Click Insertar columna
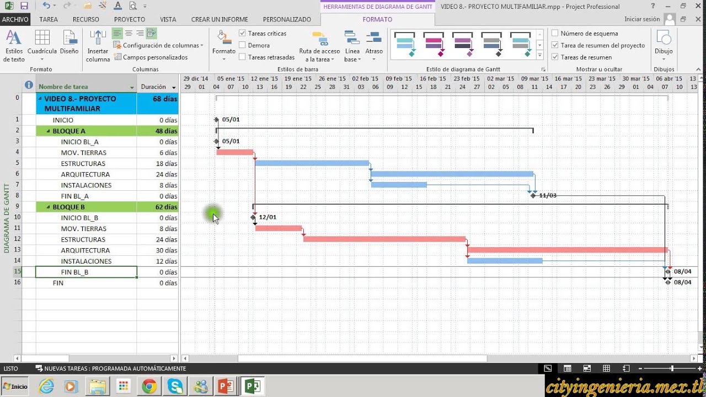This screenshot has height=397, width=706. click(x=98, y=46)
